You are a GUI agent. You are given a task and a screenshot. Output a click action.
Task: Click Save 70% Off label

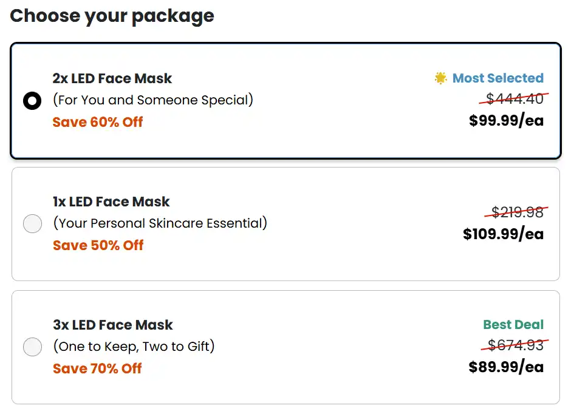(97, 368)
